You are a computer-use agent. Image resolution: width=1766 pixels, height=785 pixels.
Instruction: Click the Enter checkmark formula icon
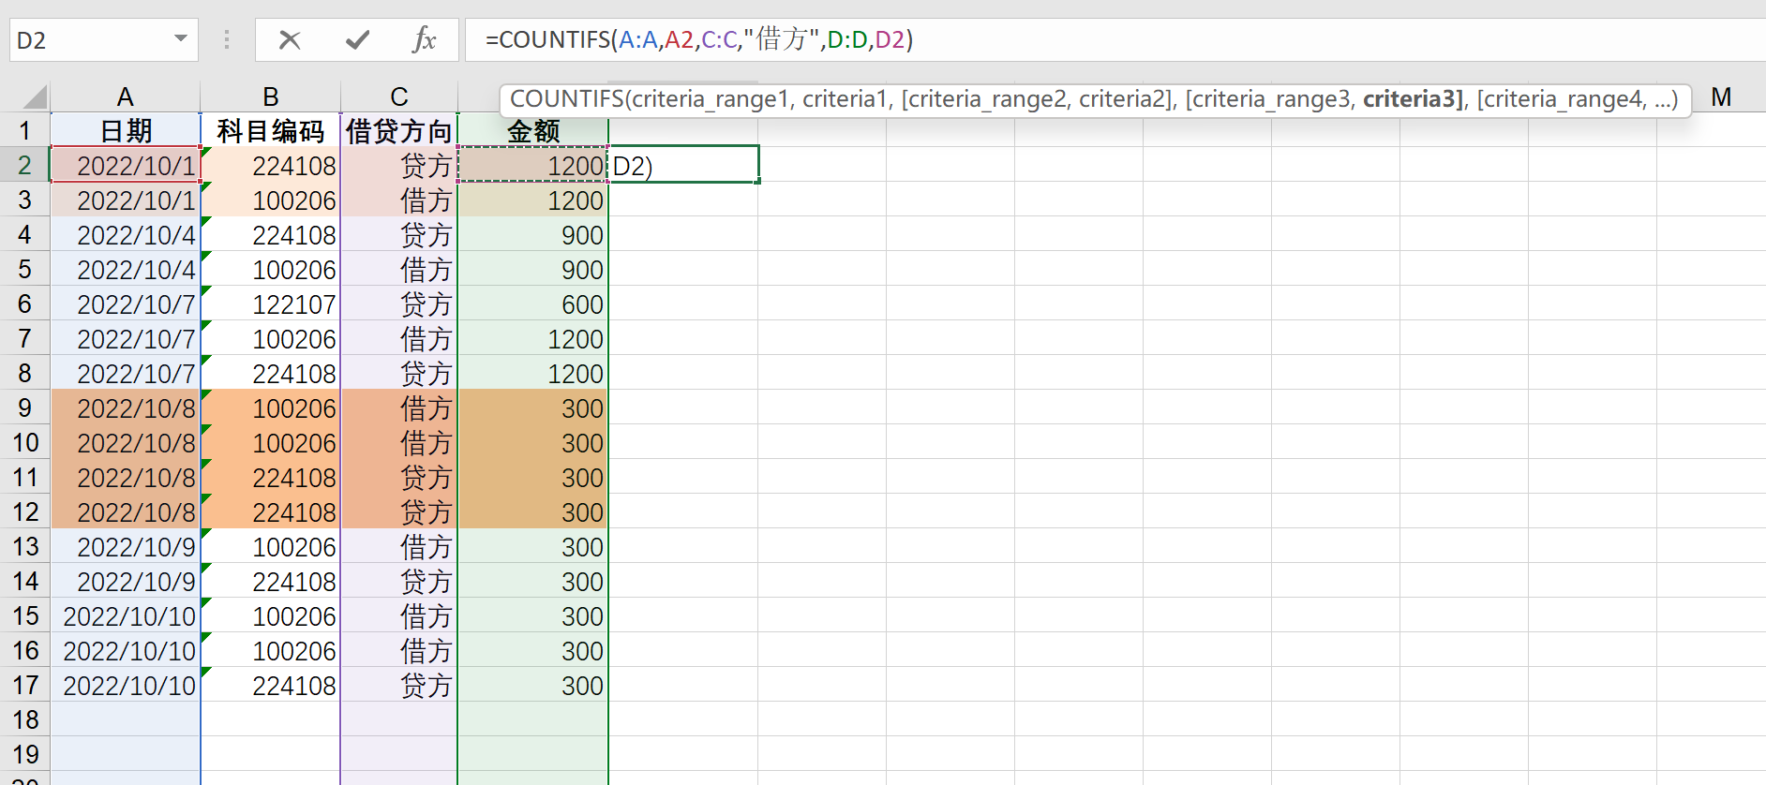click(x=357, y=40)
